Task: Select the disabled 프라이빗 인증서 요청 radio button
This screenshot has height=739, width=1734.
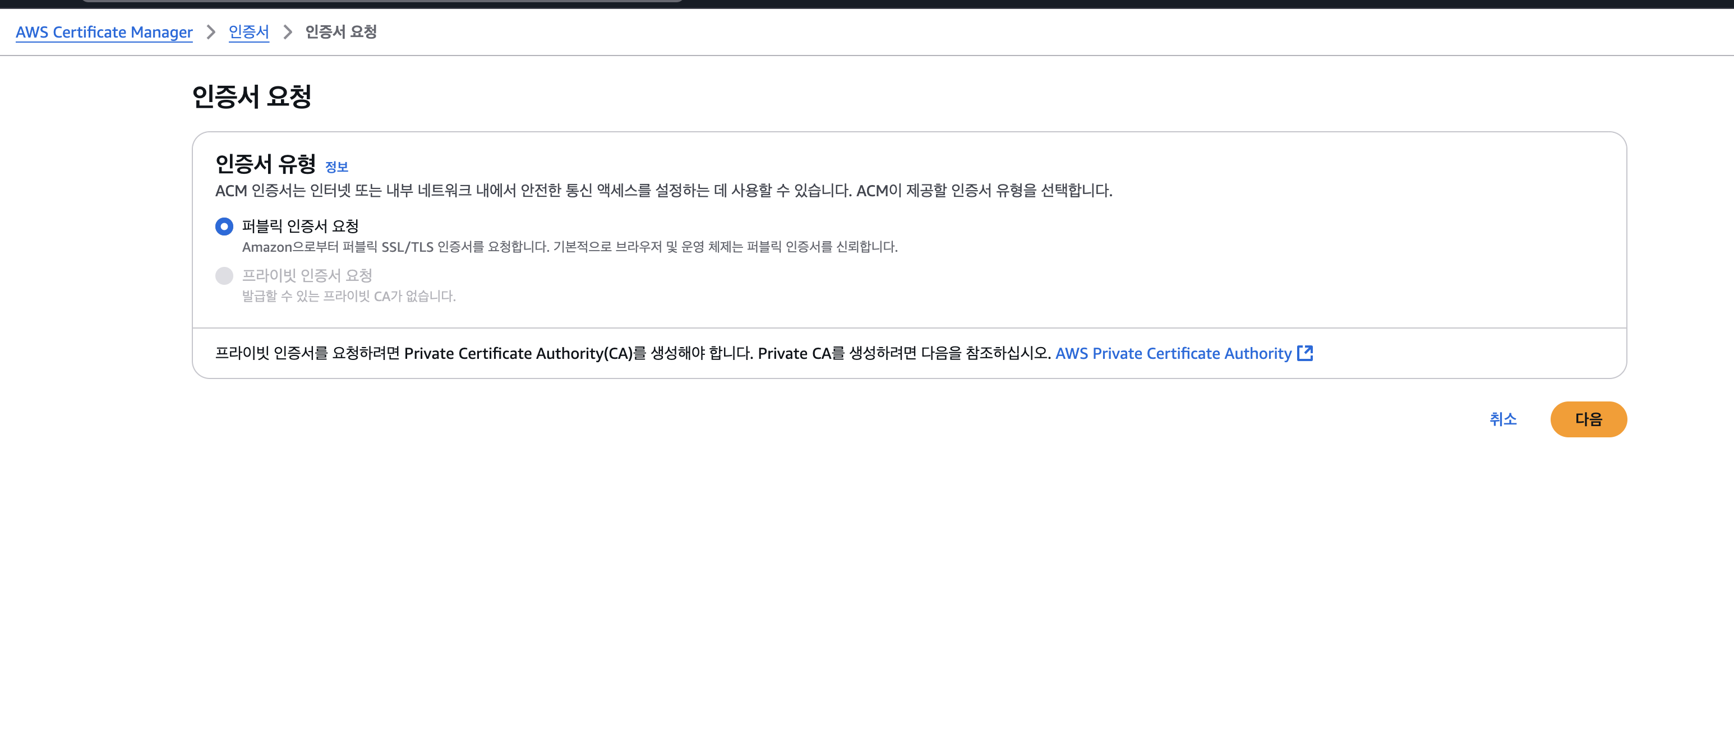Action: coord(224,275)
